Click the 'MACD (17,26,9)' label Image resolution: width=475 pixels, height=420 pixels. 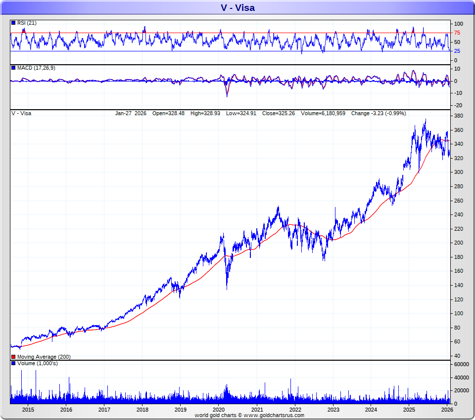point(36,68)
